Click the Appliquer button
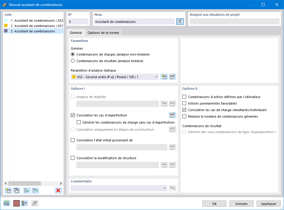Screen dimensions: 284x210 [268, 203]
